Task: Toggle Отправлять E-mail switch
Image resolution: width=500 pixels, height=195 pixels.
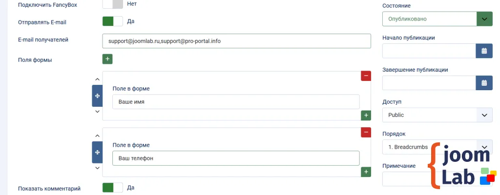Action: (112, 21)
